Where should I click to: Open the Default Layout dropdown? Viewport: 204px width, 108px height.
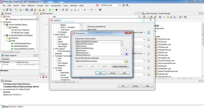[119, 5]
